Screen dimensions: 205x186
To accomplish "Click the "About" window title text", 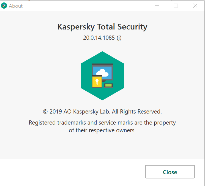I will (16, 6).
